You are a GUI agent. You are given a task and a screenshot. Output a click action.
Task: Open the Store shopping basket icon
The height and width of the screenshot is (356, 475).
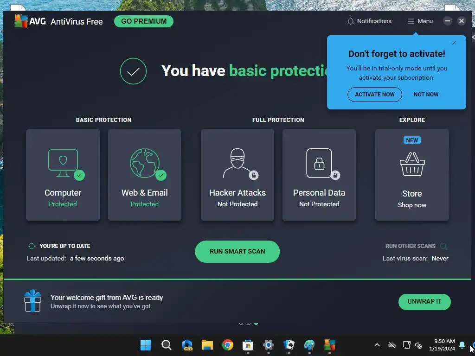pyautogui.click(x=412, y=165)
